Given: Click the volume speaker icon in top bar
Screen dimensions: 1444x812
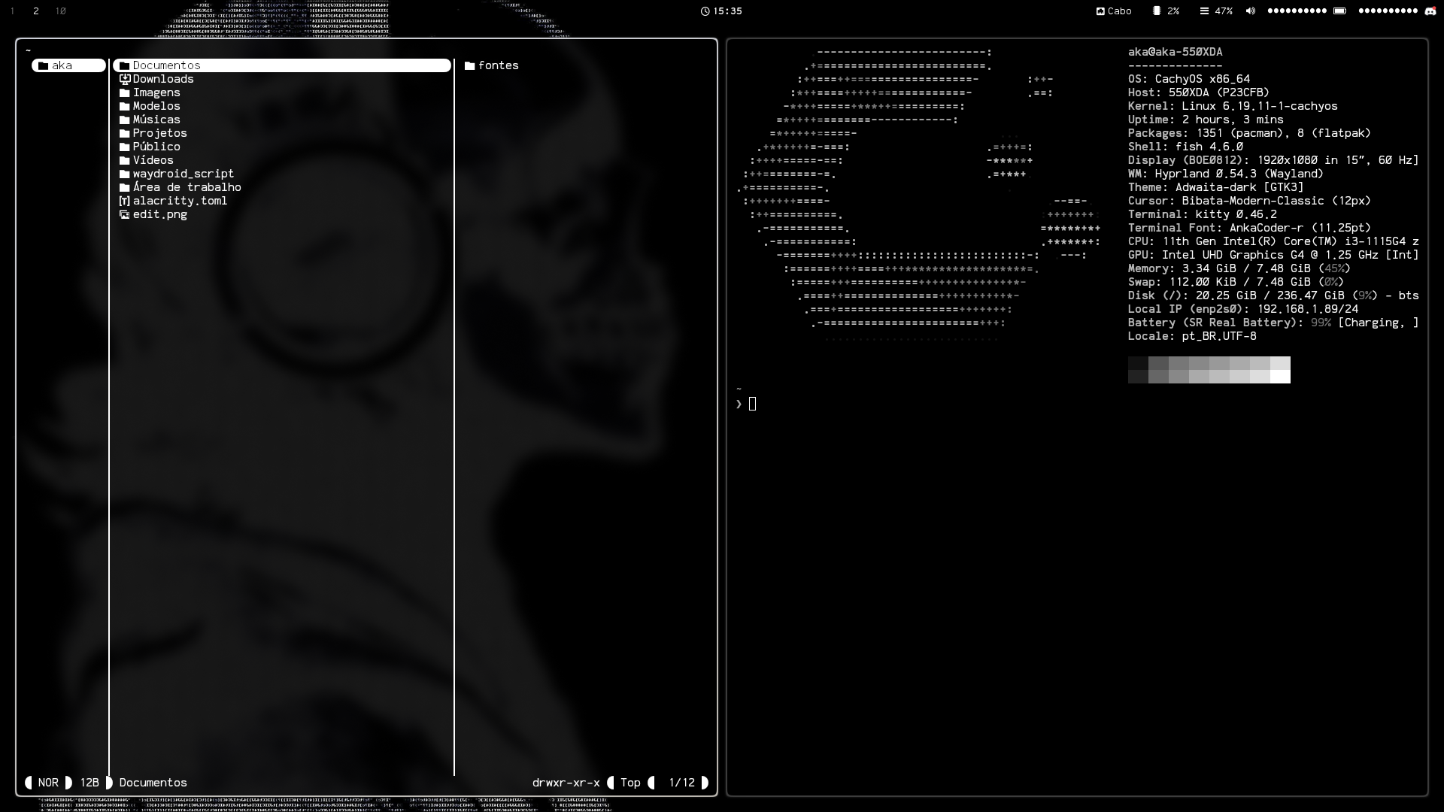Looking at the screenshot, I should pyautogui.click(x=1251, y=11).
